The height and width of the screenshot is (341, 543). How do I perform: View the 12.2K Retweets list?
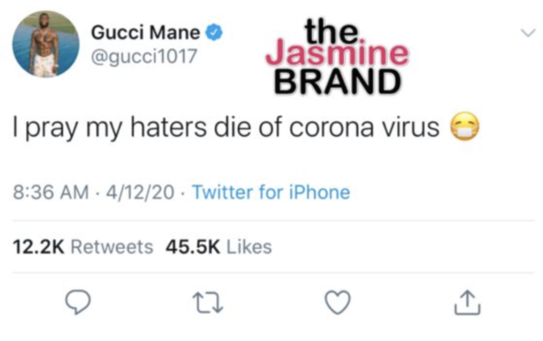(x=83, y=247)
